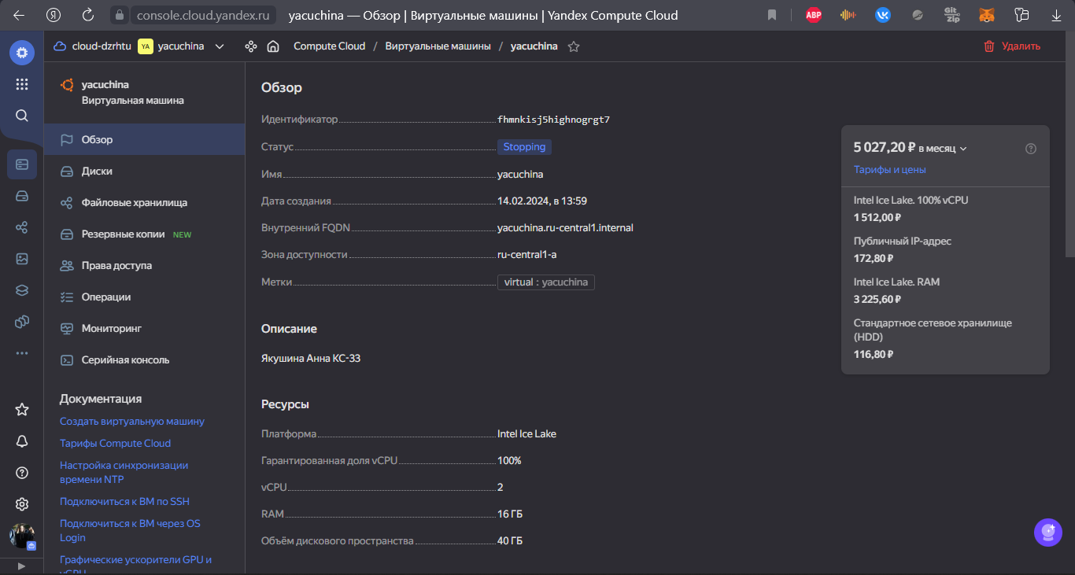Click the browser address bar URL
Image resolution: width=1075 pixels, height=575 pixels.
202,15
